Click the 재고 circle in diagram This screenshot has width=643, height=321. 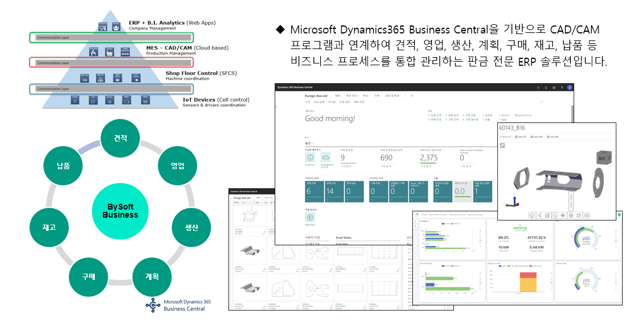click(x=49, y=227)
